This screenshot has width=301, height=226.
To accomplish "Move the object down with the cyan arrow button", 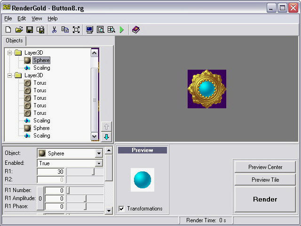I will [x=106, y=137].
